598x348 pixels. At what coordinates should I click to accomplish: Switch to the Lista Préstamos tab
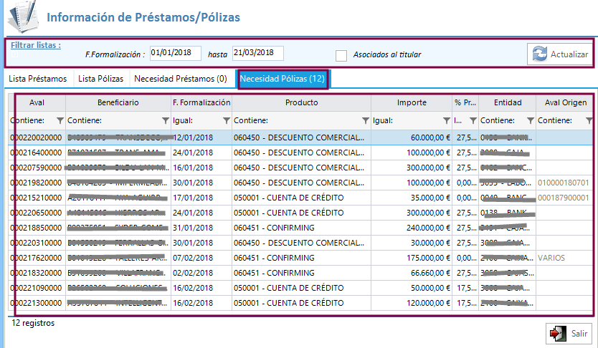pyautogui.click(x=38, y=79)
